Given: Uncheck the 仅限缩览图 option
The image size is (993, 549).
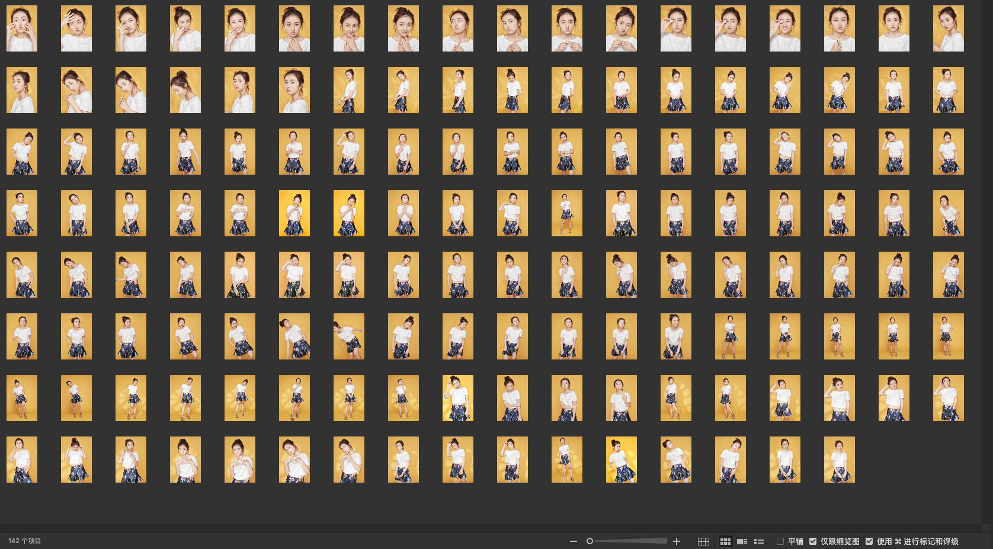Looking at the screenshot, I should tap(813, 541).
